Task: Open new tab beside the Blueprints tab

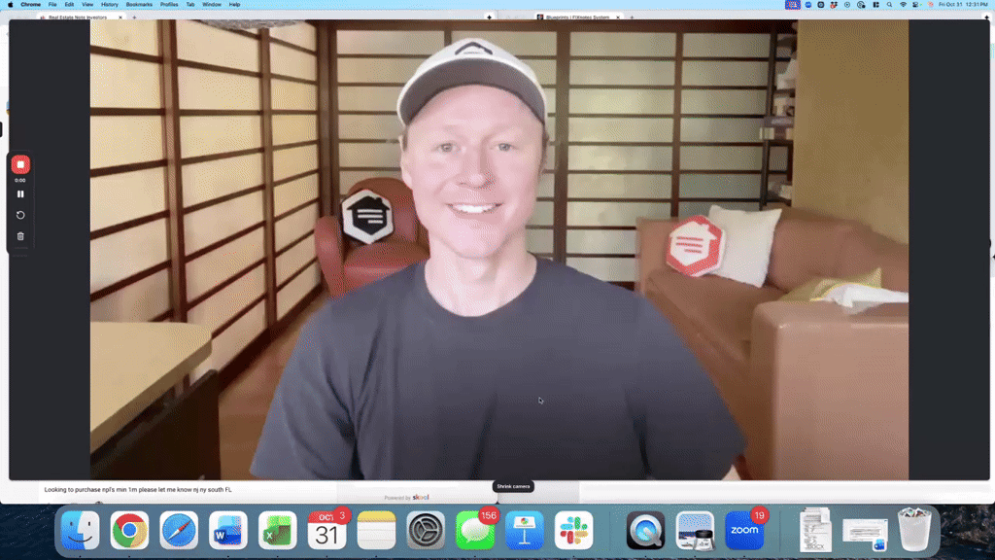Action: pyautogui.click(x=632, y=17)
